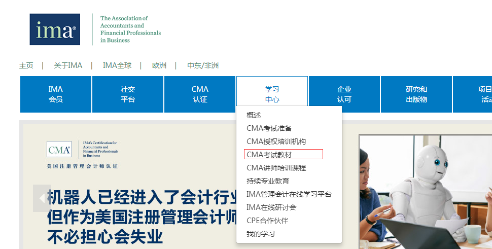Viewport: 492px width, 249px height.
Task: Open 我的学习 menu item
Action: (x=261, y=234)
